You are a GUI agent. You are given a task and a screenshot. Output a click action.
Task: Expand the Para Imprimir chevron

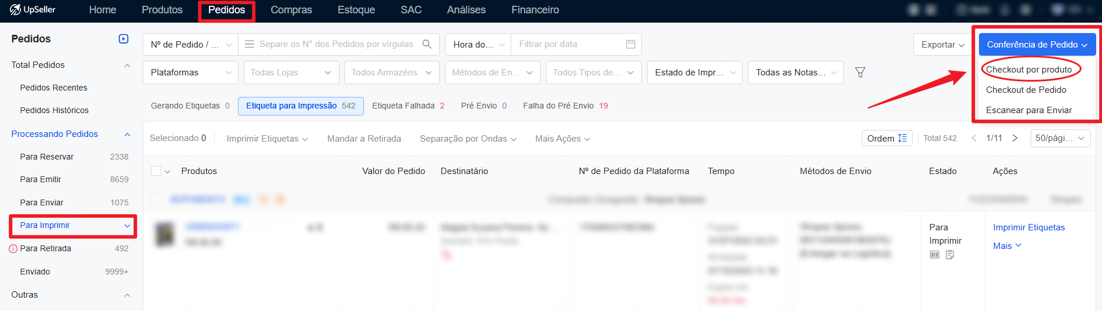point(127,226)
